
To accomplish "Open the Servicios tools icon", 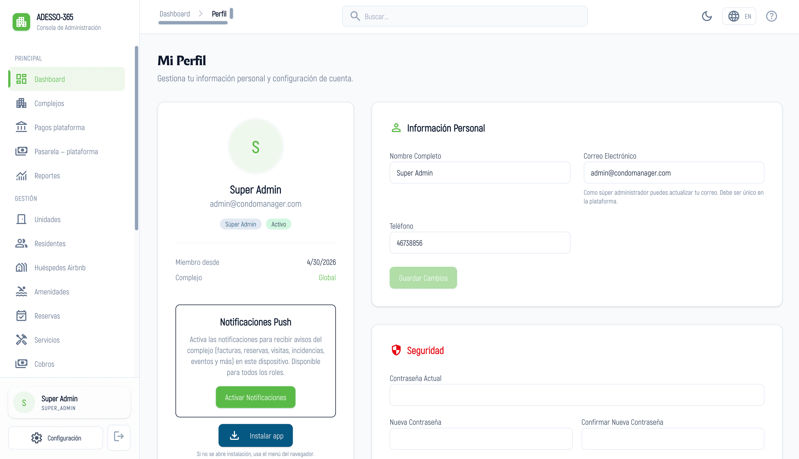I will (21, 340).
